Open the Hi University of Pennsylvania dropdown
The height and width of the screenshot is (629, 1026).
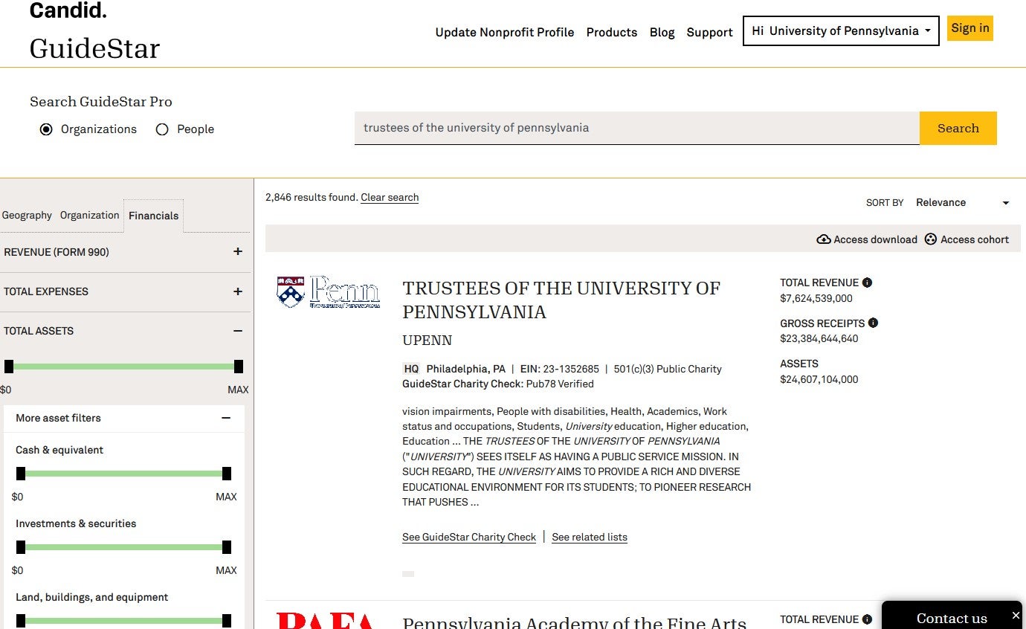[841, 31]
